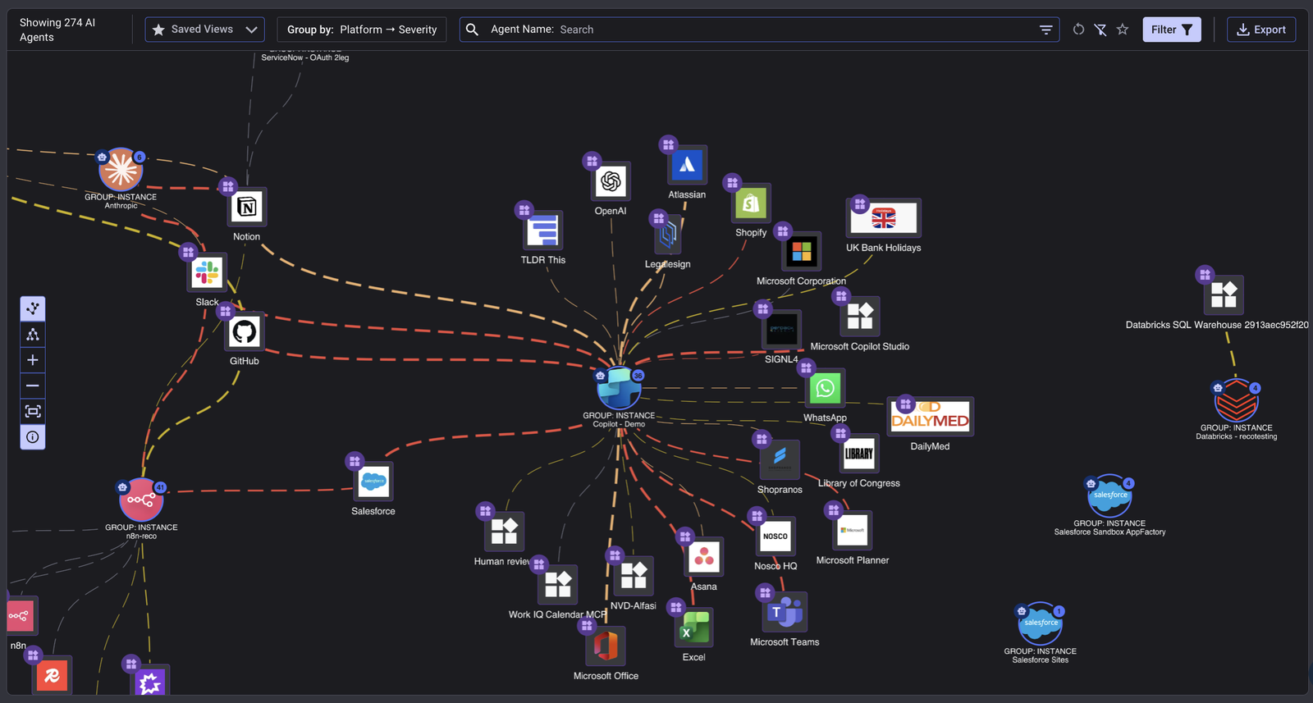Screen dimensions: 1313x703
Task: Select the Shopify node
Action: (x=751, y=203)
